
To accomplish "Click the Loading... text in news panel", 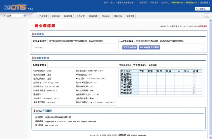I will 40,48.
